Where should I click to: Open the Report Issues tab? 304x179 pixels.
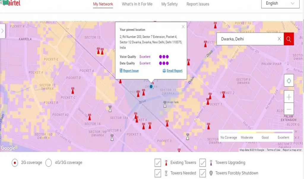(198, 4)
